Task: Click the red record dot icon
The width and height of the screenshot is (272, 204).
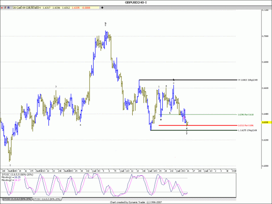Action: 2,8
